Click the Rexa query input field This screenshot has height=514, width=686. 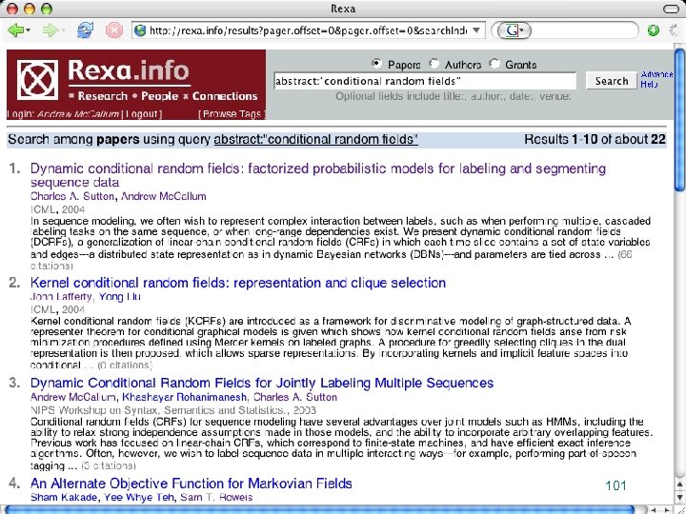coord(425,81)
